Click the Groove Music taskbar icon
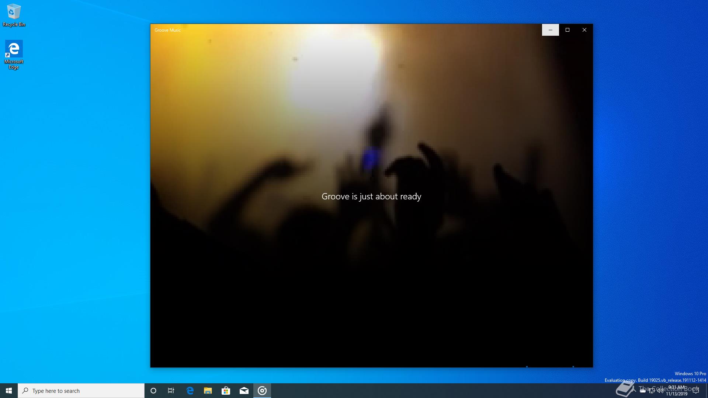 coord(262,391)
